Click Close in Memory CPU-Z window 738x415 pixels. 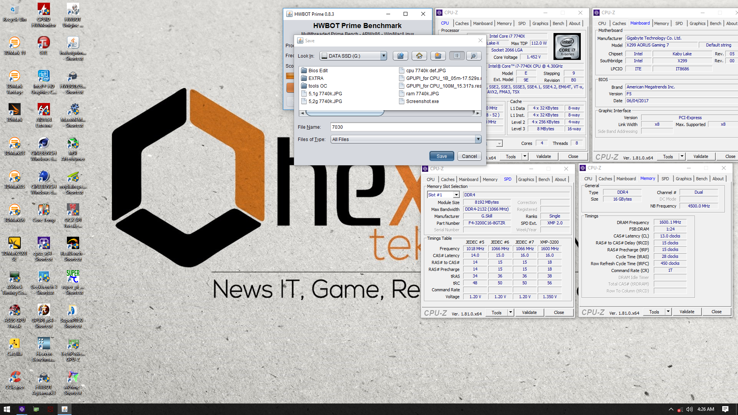[x=716, y=312]
